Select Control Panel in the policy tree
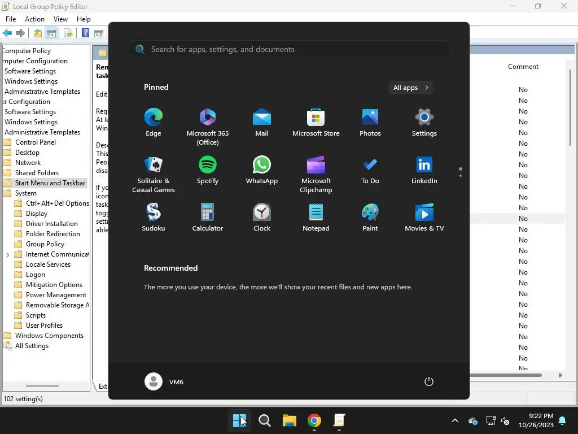The image size is (578, 434). [36, 142]
